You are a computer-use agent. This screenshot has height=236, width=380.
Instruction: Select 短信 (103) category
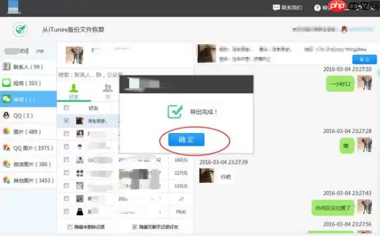(x=28, y=83)
